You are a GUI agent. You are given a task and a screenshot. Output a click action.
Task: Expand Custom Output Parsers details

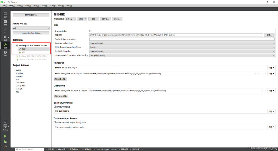coord(271,127)
